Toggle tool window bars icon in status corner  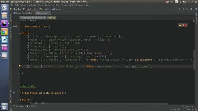11,110
